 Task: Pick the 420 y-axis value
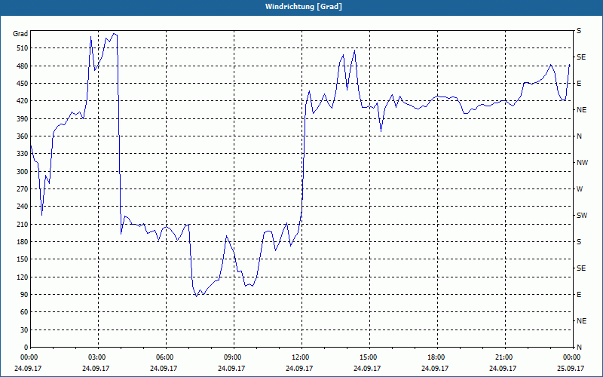click(x=23, y=101)
